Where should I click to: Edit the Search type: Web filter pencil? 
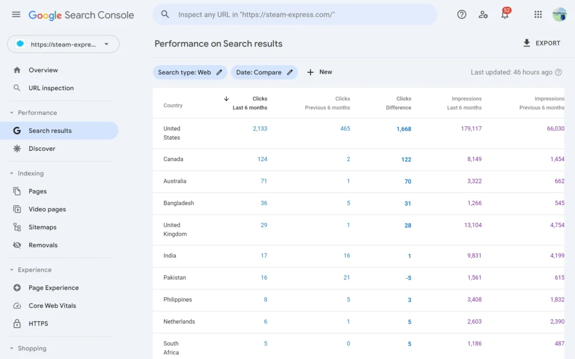point(220,72)
